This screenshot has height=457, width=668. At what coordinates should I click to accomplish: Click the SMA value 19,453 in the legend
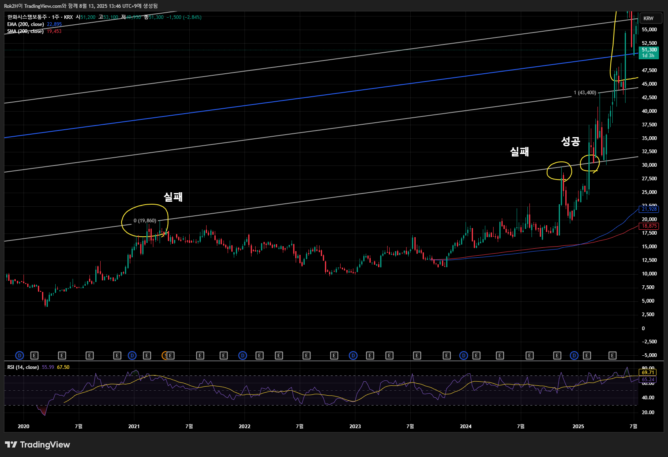54,31
